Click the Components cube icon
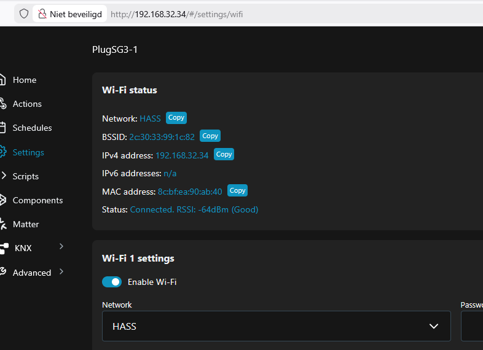483x350 pixels. [x=2, y=200]
